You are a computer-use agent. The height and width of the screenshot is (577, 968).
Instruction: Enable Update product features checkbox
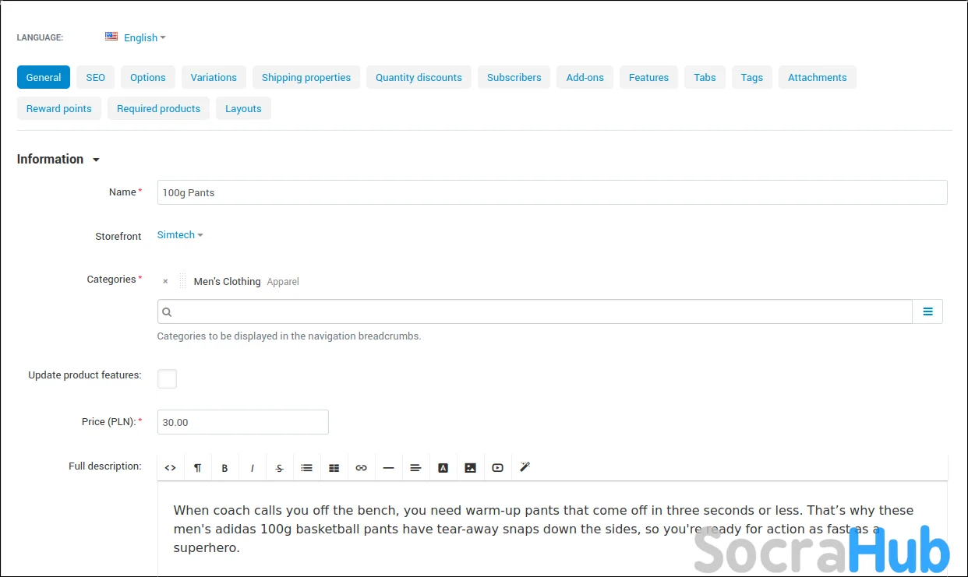[167, 378]
